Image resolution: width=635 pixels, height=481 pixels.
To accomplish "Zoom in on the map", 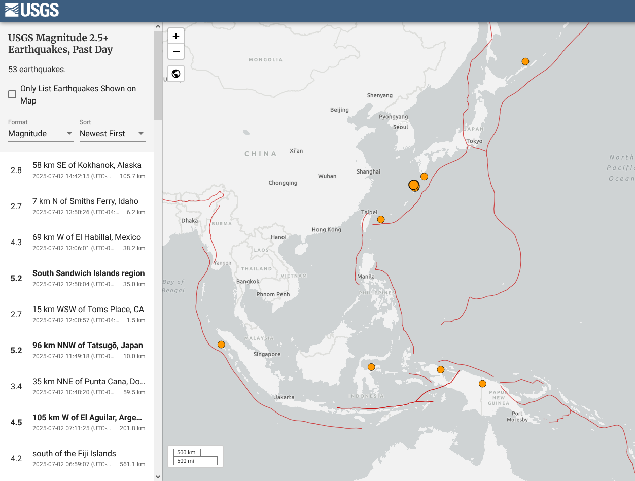I will [x=176, y=36].
